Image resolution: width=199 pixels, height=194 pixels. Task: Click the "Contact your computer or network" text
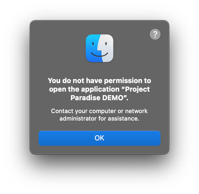[x=99, y=111]
